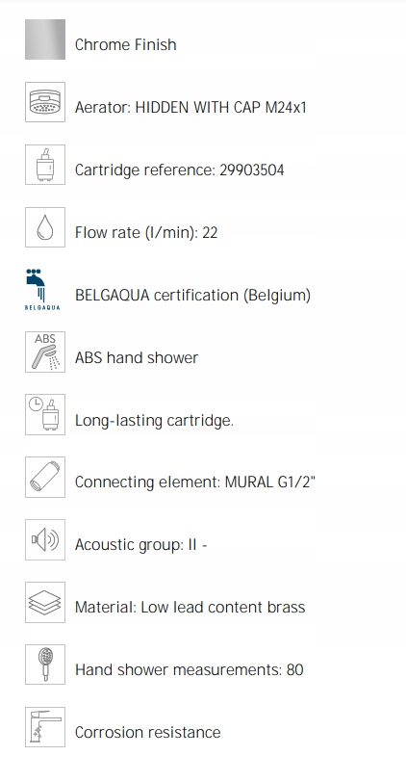Click the aerator icon
Image resolution: width=406 pixels, height=782 pixels.
click(45, 102)
